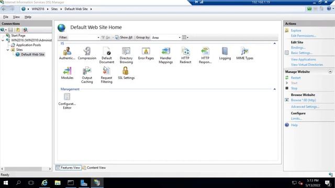335x188 pixels.
Task: Stop the website
Action: [x=294, y=88]
